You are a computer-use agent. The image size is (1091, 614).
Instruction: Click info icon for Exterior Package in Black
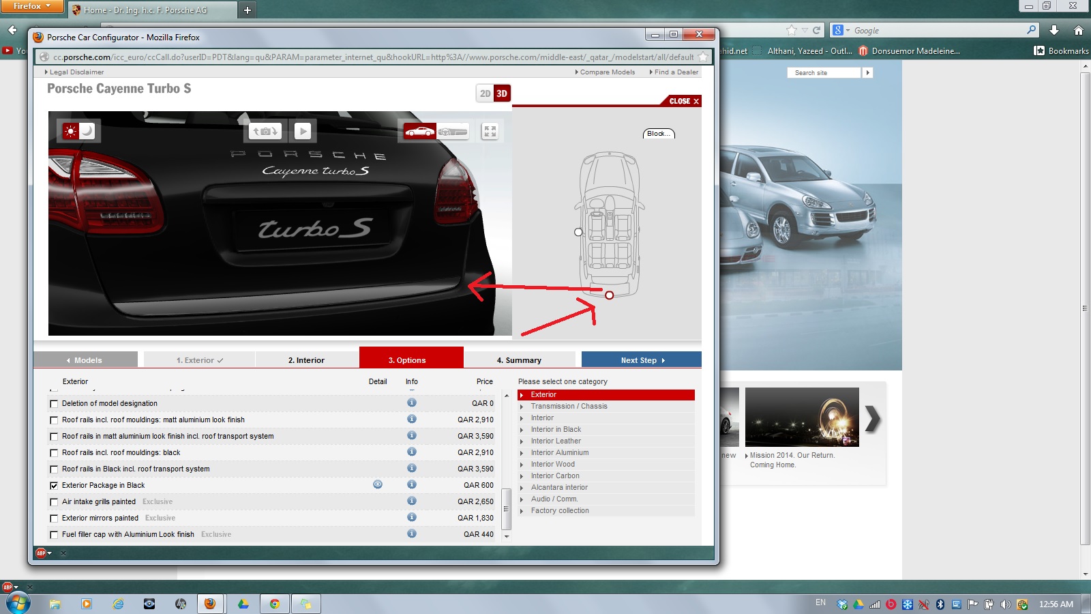point(412,484)
